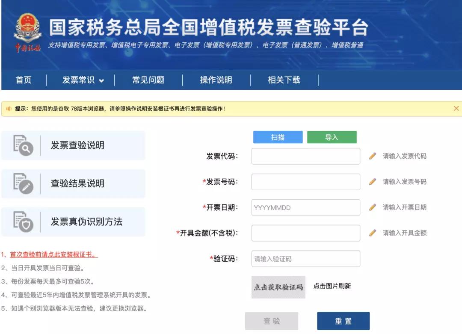The width and height of the screenshot is (462, 334).
Task: Click the green 导入 button
Action: (x=332, y=137)
